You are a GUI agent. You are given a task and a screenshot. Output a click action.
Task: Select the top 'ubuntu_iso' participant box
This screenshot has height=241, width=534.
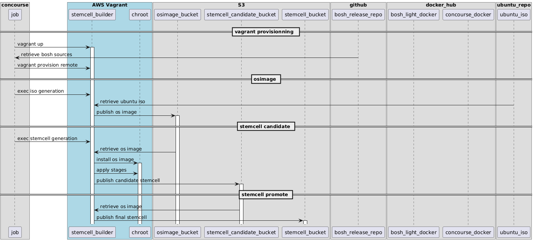tap(514, 14)
